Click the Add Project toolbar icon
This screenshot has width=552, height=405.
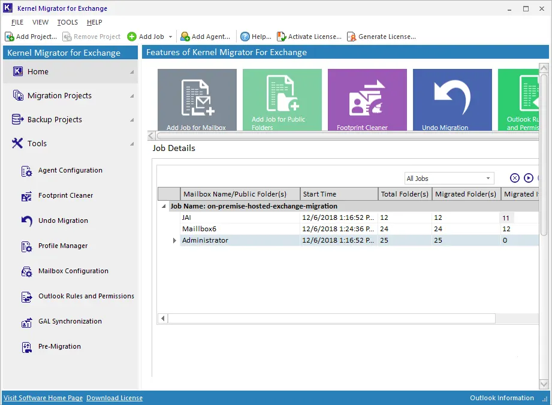pos(10,37)
